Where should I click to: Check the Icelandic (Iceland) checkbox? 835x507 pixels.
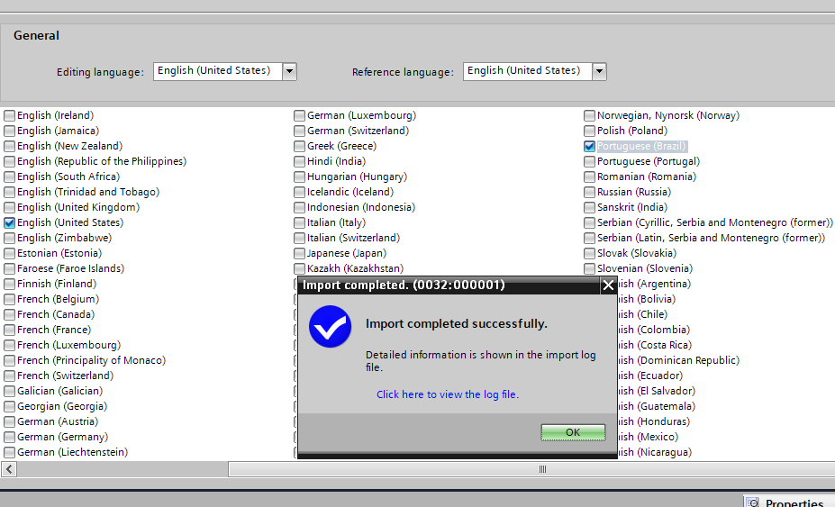coord(299,192)
